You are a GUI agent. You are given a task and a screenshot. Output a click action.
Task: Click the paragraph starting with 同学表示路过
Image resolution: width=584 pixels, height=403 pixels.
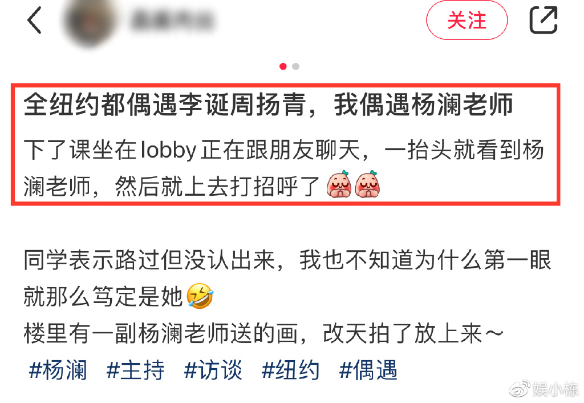click(x=287, y=278)
